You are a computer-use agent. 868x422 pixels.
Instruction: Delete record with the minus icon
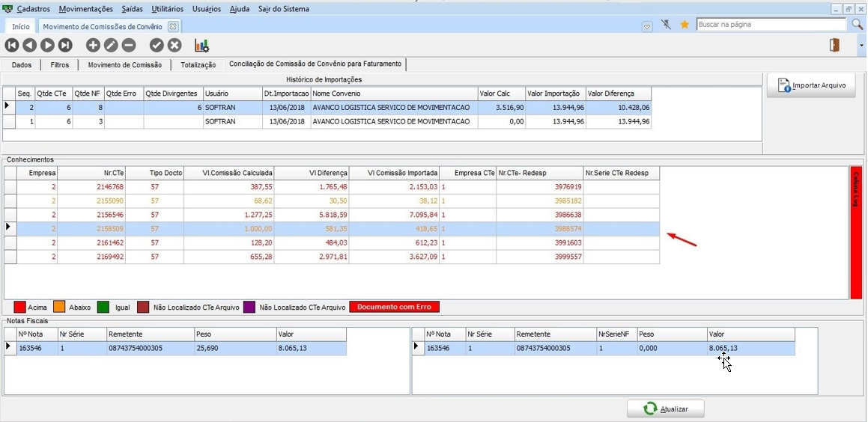pyautogui.click(x=129, y=46)
